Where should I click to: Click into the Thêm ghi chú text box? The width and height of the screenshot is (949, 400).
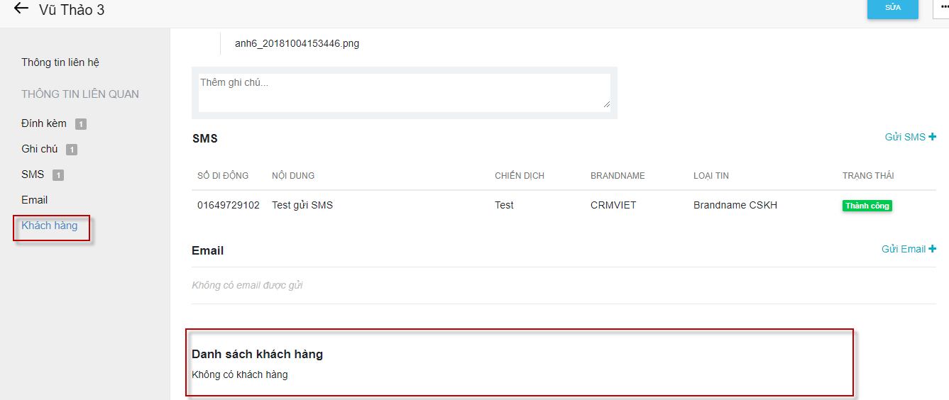click(x=404, y=92)
